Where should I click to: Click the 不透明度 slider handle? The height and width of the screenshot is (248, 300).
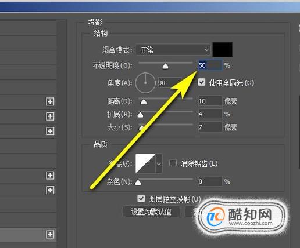click(165, 66)
